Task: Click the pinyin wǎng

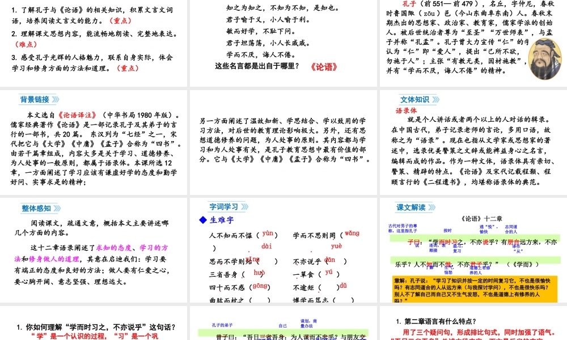Action: click(352, 233)
